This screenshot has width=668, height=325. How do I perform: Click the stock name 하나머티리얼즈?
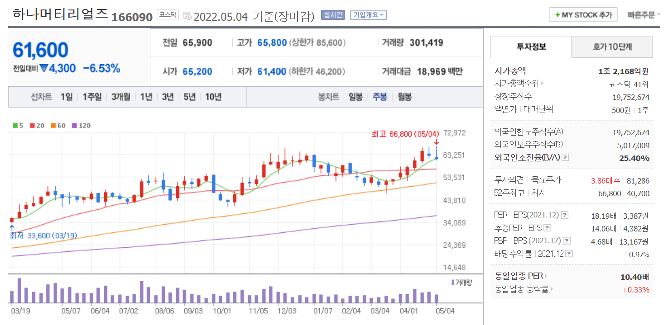60,14
